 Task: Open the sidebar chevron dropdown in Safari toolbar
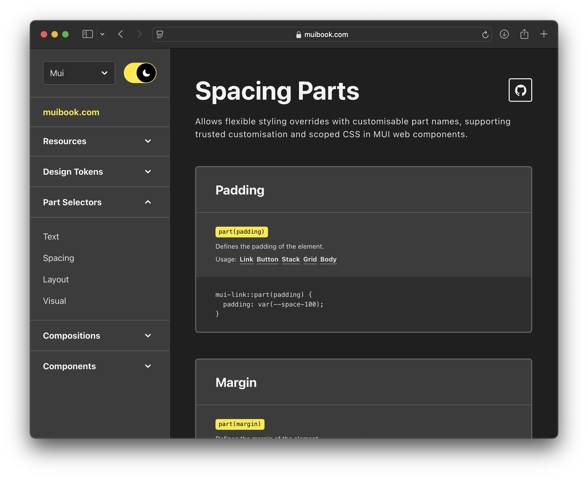(x=102, y=34)
